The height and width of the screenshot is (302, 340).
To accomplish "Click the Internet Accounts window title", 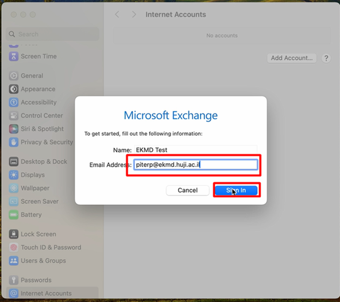I will (x=176, y=15).
